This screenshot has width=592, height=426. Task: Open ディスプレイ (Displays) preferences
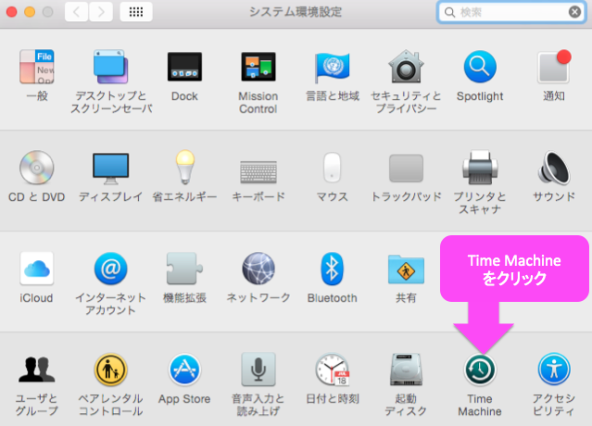click(110, 169)
